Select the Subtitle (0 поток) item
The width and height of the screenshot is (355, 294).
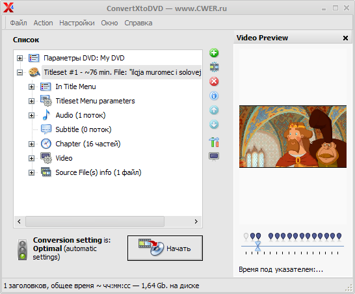(x=83, y=129)
